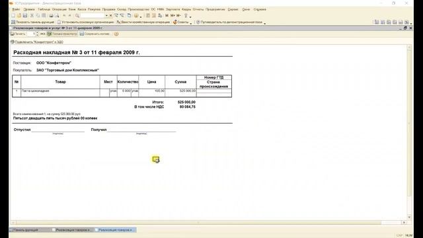Click the printer icon in main toolbar

tap(51, 16)
